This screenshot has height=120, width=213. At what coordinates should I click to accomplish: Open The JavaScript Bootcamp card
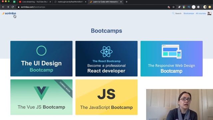point(106,97)
